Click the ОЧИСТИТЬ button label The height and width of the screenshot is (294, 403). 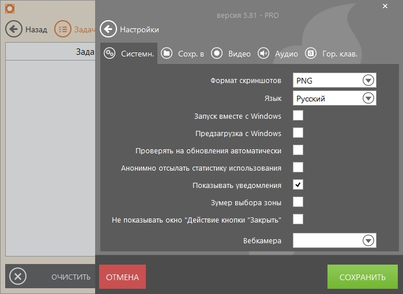pos(71,277)
